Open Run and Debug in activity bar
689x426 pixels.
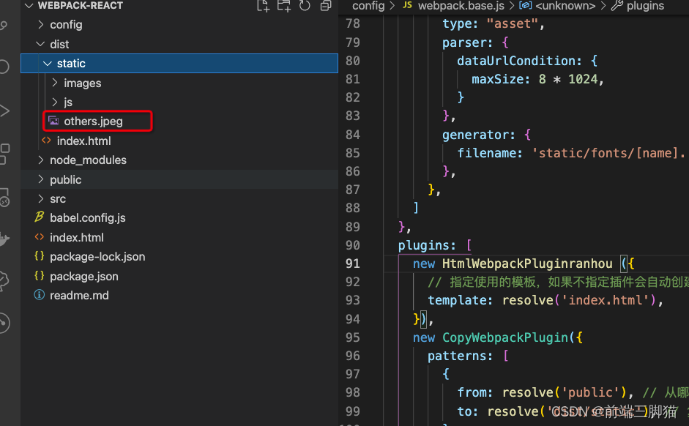point(4,111)
